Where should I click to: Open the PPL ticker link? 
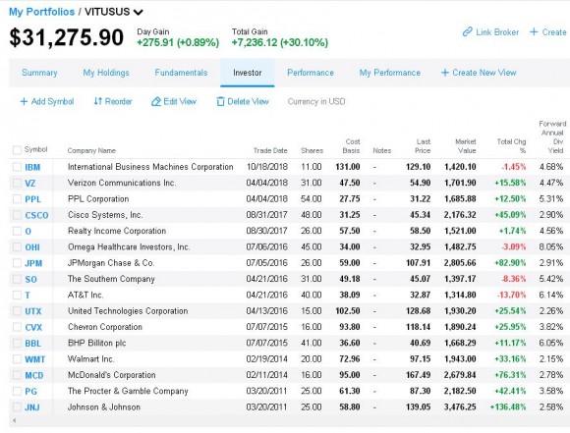(33, 199)
